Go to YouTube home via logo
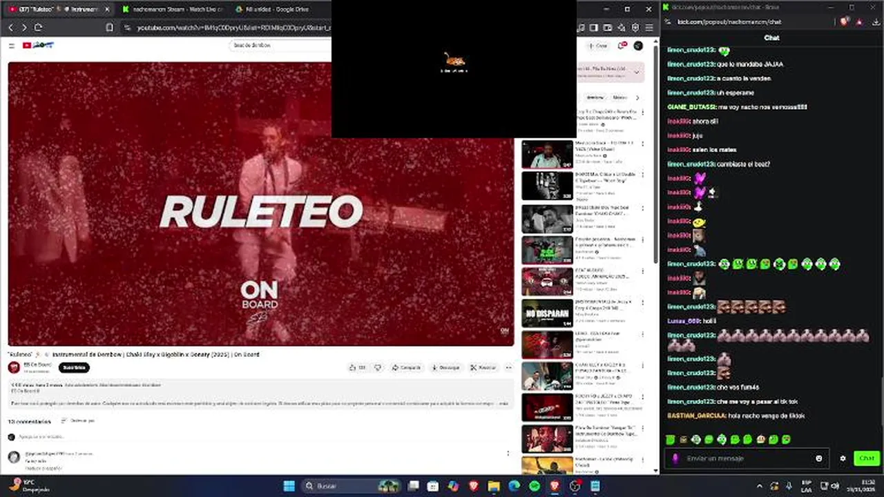884x497 pixels. (x=38, y=46)
